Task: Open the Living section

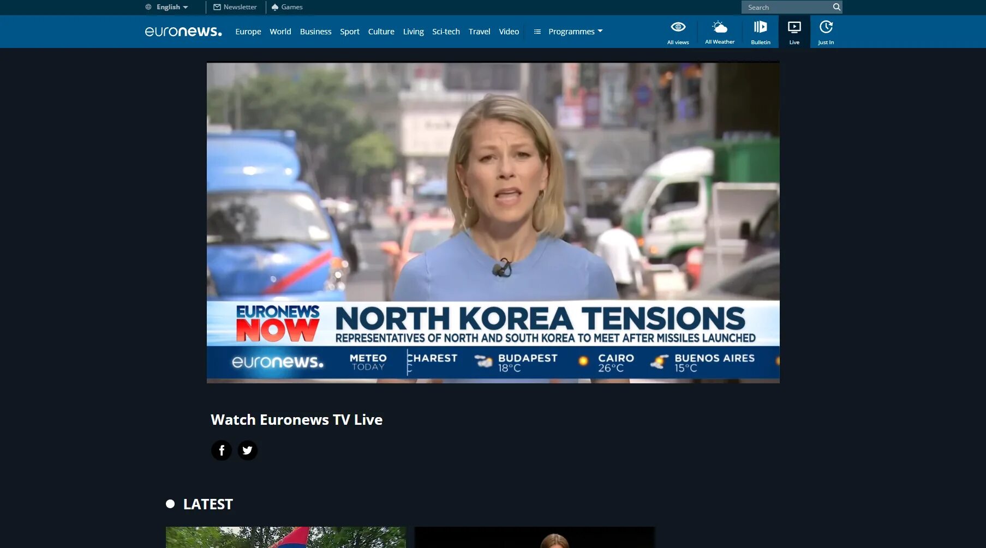Action: (414, 32)
